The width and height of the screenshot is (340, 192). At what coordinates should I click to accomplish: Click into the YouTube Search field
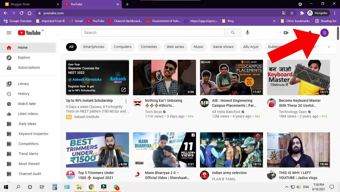click(153, 33)
